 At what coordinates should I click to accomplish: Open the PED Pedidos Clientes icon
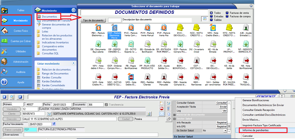[x=147, y=77]
